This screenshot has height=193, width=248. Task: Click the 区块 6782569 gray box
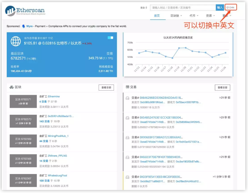coord(23,141)
